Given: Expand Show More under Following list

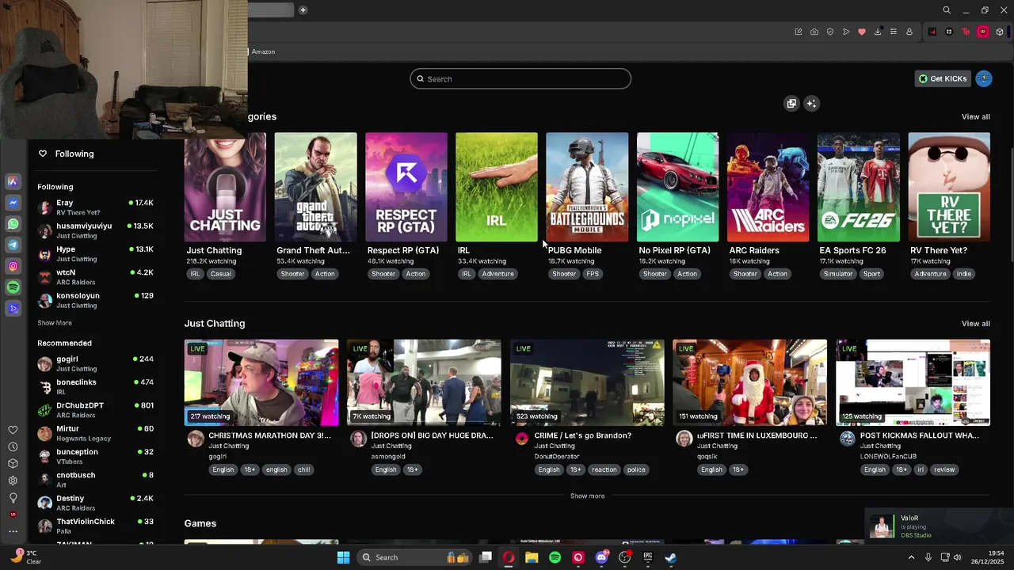Looking at the screenshot, I should click(x=55, y=323).
